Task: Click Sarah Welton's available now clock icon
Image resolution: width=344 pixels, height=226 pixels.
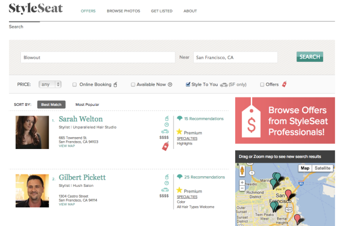Action: [x=167, y=125]
